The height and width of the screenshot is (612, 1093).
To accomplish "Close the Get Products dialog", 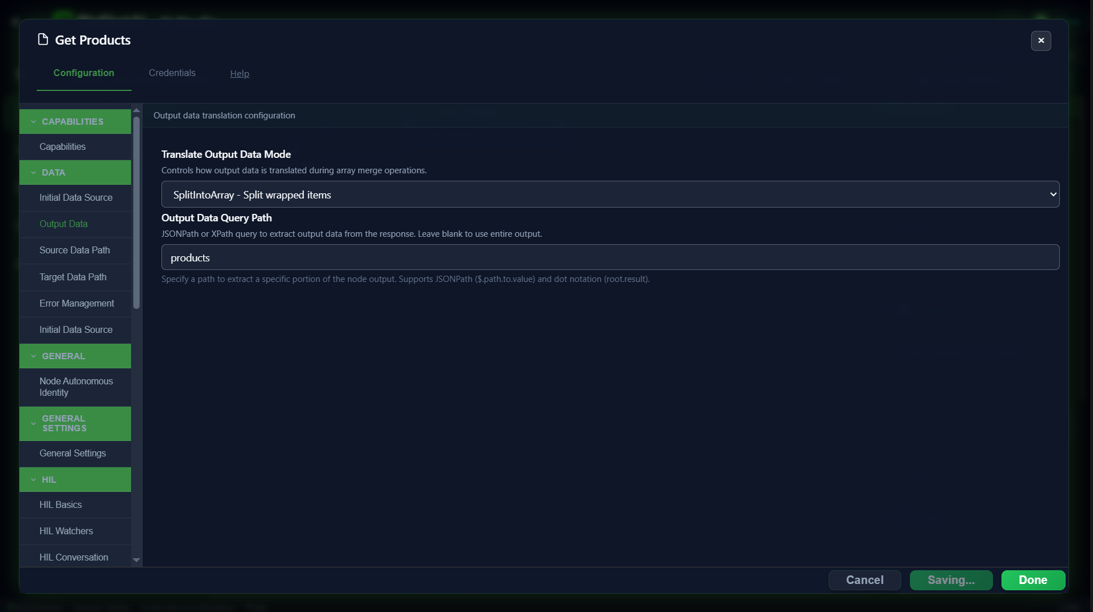I will (1041, 41).
